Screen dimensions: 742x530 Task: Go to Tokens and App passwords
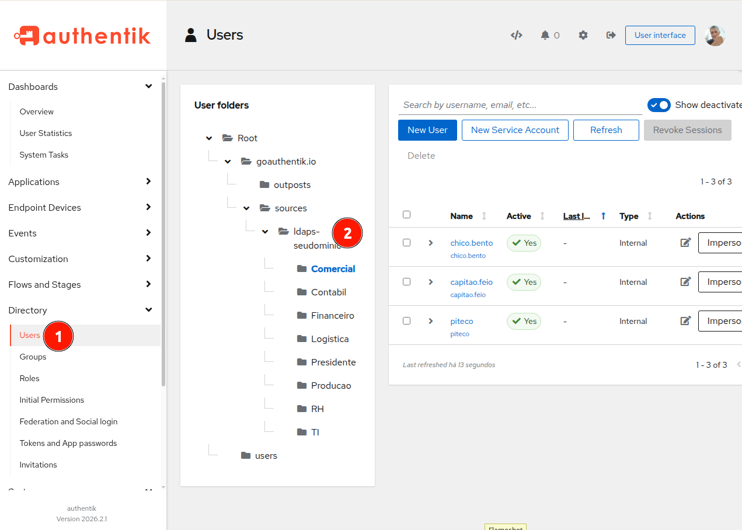tap(68, 443)
